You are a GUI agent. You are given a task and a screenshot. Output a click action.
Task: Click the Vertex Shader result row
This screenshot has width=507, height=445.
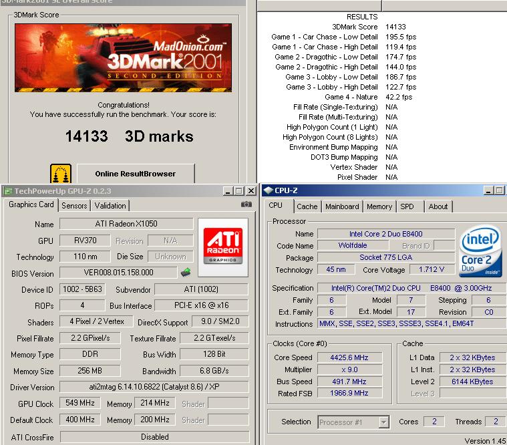tap(364, 167)
